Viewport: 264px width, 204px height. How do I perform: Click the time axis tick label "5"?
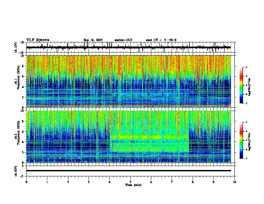click(x=130, y=182)
